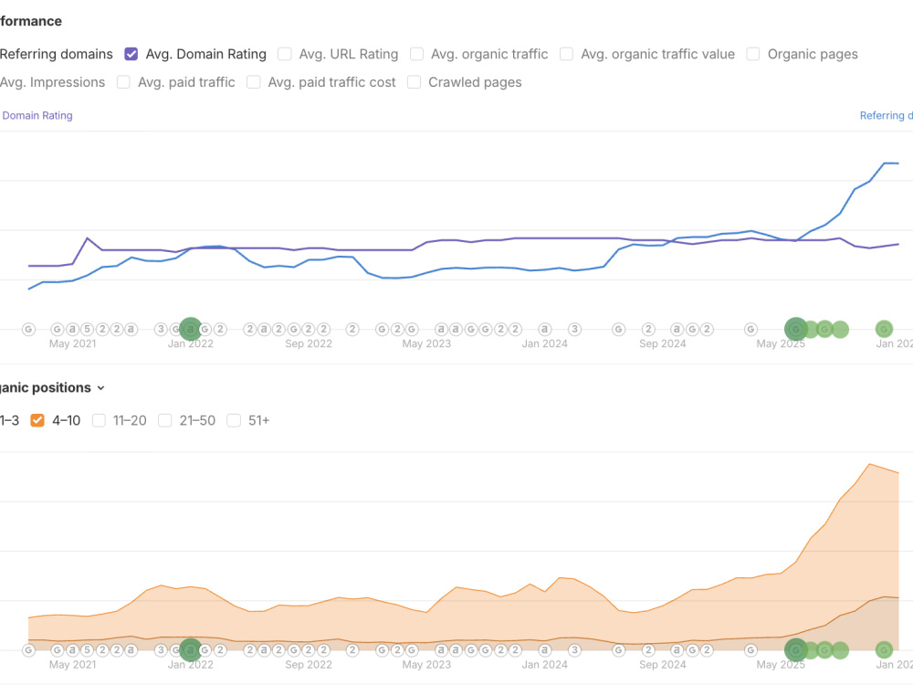The height and width of the screenshot is (685, 913).
Task: Enable Avg. organic traffic value checkbox
Action: click(x=567, y=54)
